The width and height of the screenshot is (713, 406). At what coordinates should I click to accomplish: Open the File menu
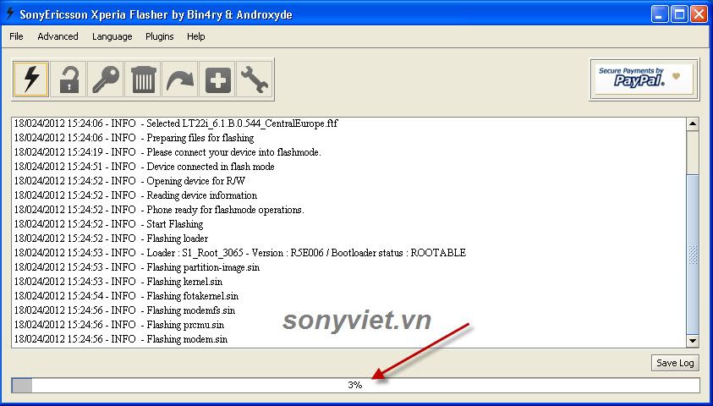pos(16,36)
